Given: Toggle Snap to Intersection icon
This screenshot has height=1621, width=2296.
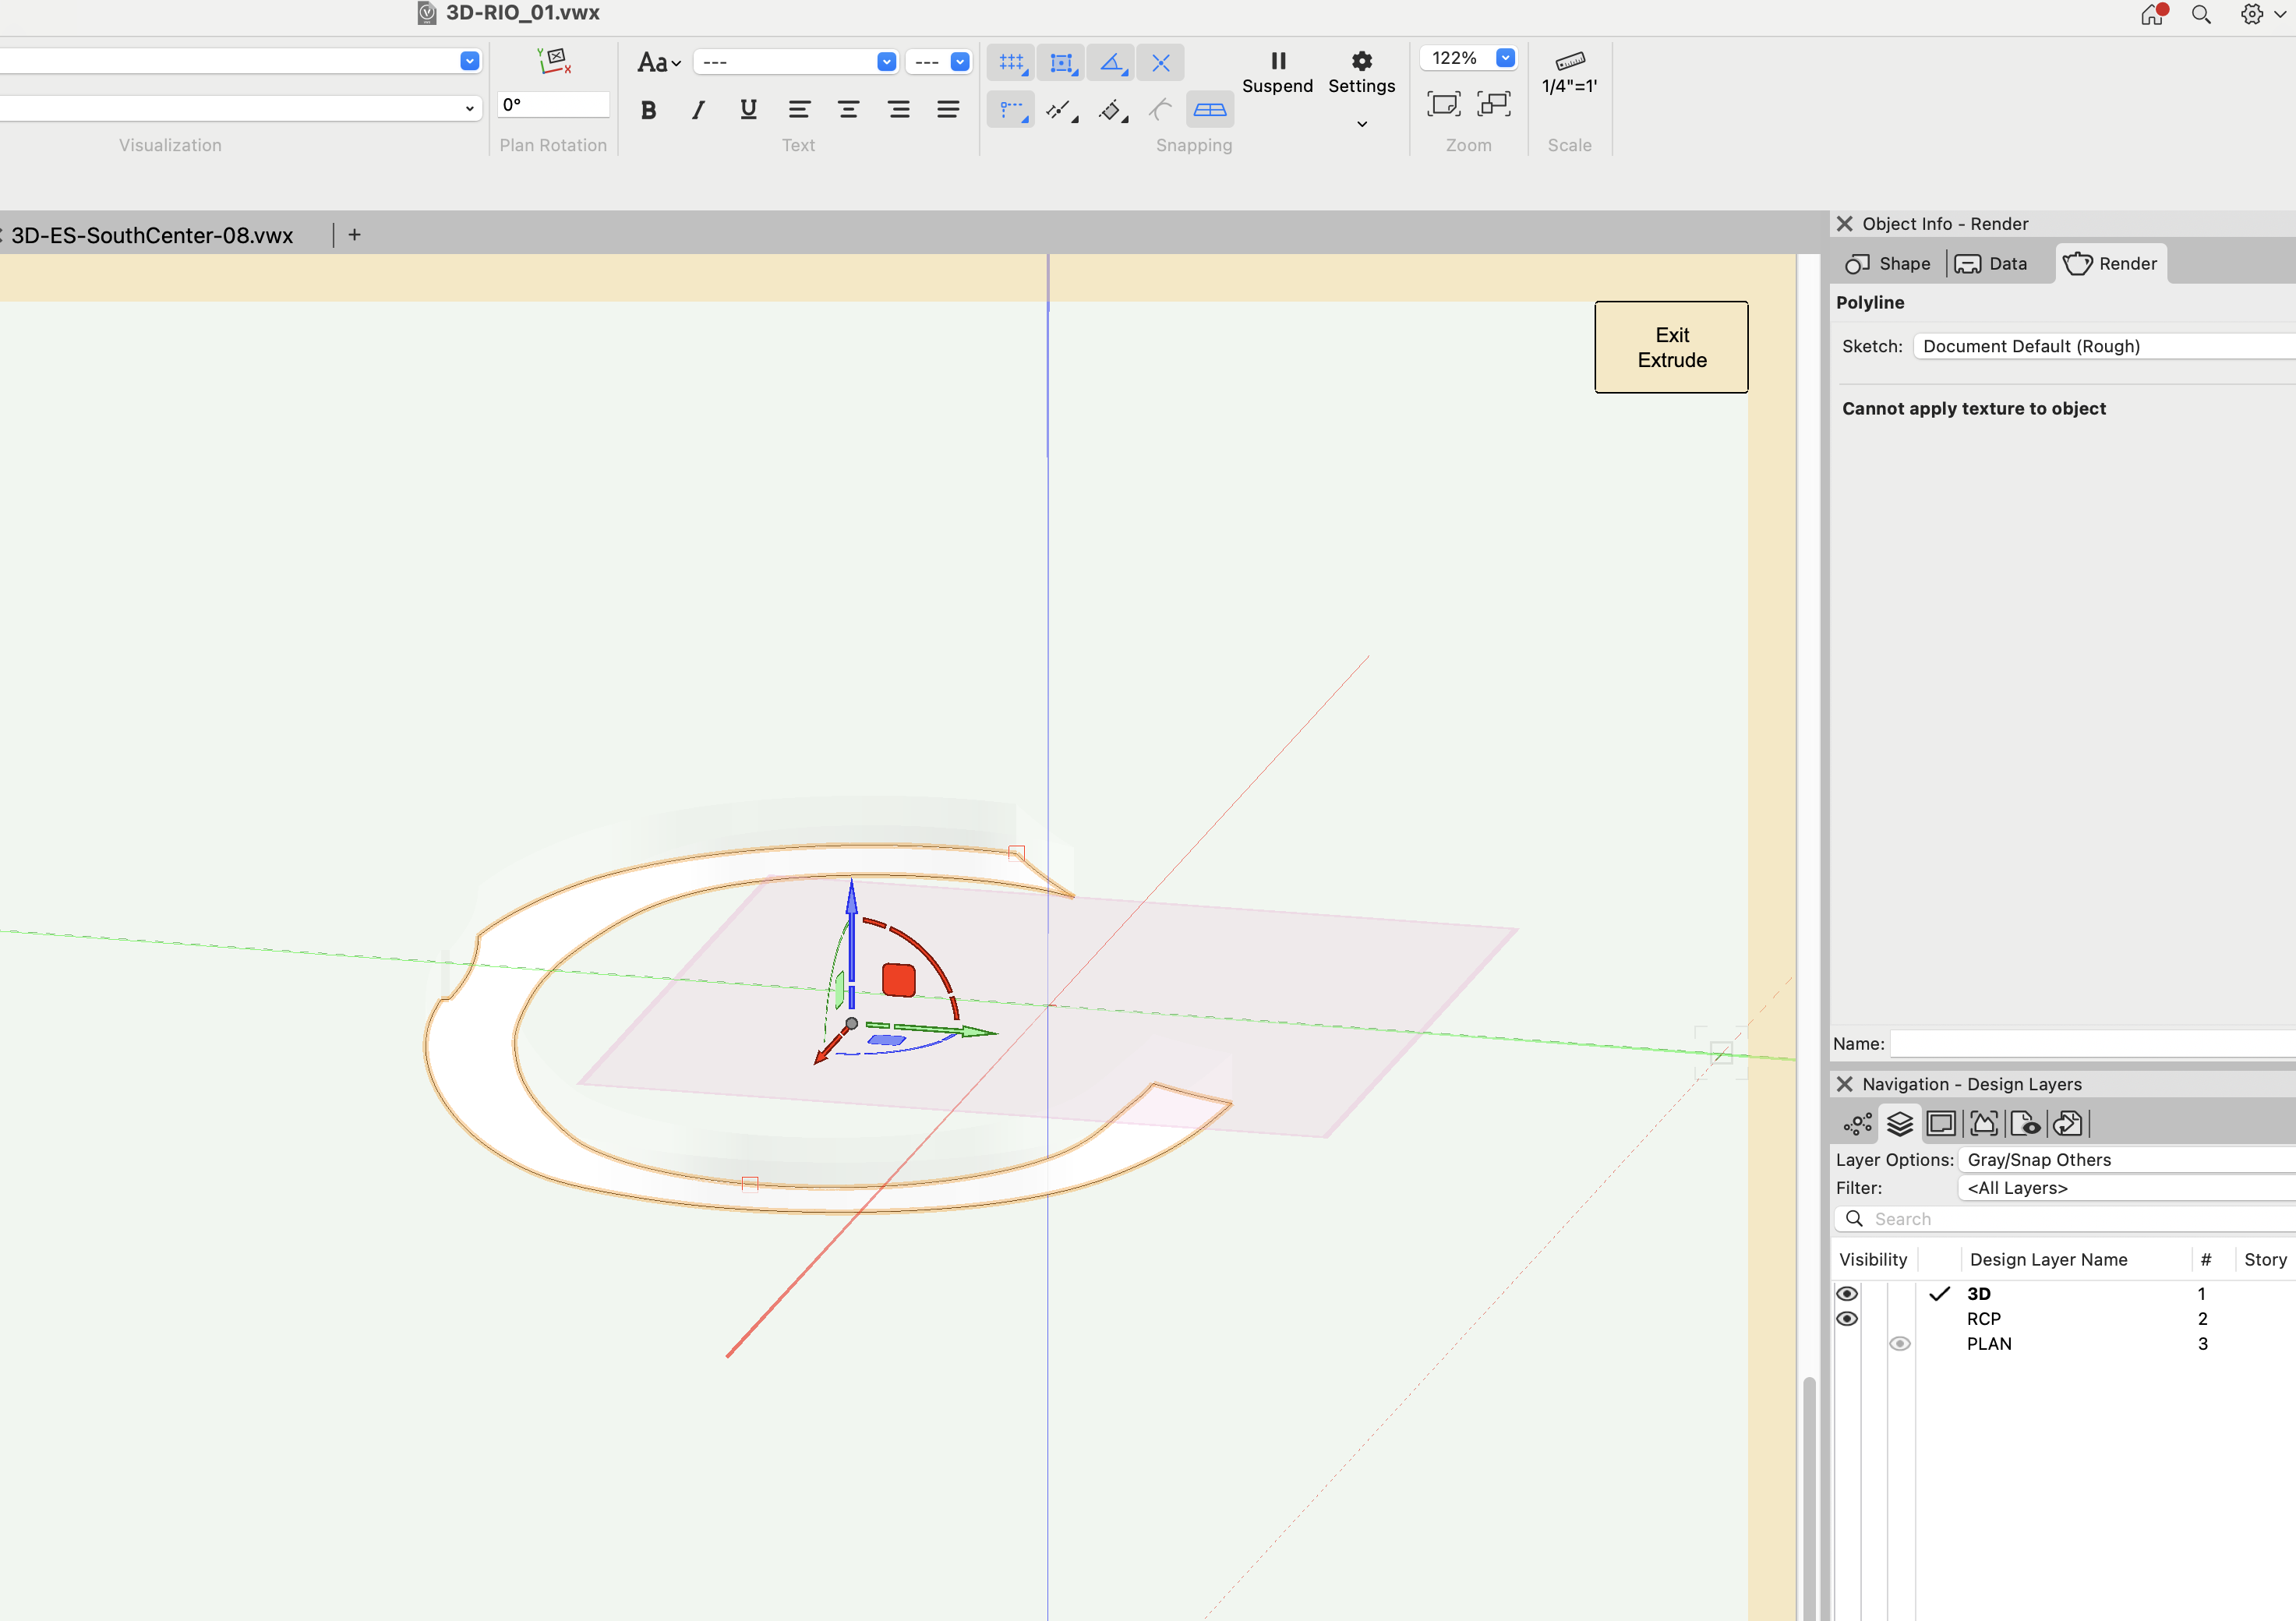Looking at the screenshot, I should (x=1160, y=63).
